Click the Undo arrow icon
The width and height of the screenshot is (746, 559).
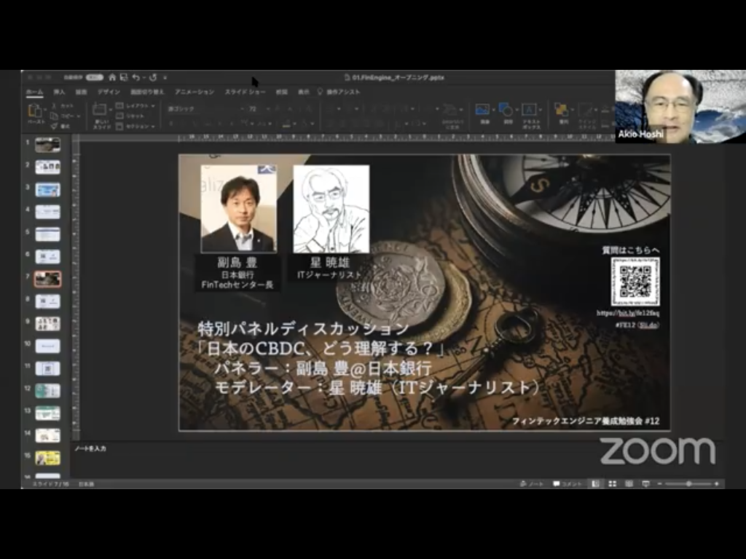coord(136,77)
